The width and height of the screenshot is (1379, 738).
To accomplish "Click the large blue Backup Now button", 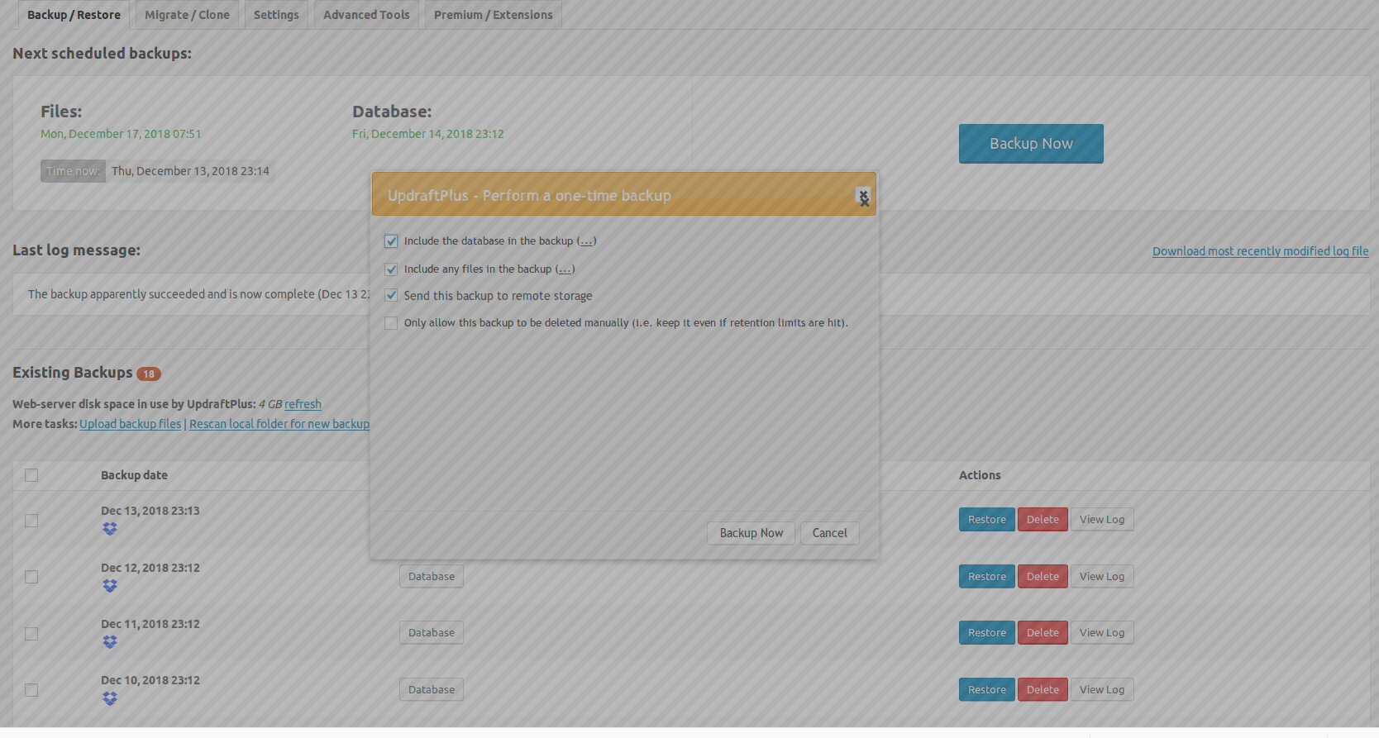I will 1031,144.
